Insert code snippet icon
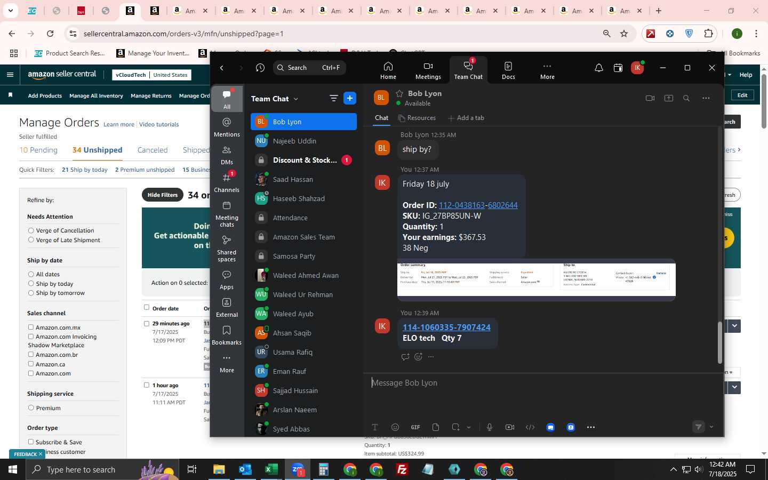Screen dimensions: 768x480 click(x=530, y=427)
